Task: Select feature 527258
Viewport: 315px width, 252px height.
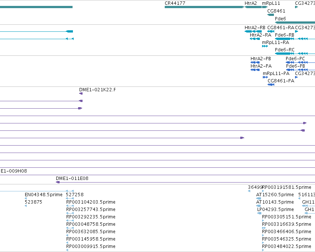Action: coord(75,195)
